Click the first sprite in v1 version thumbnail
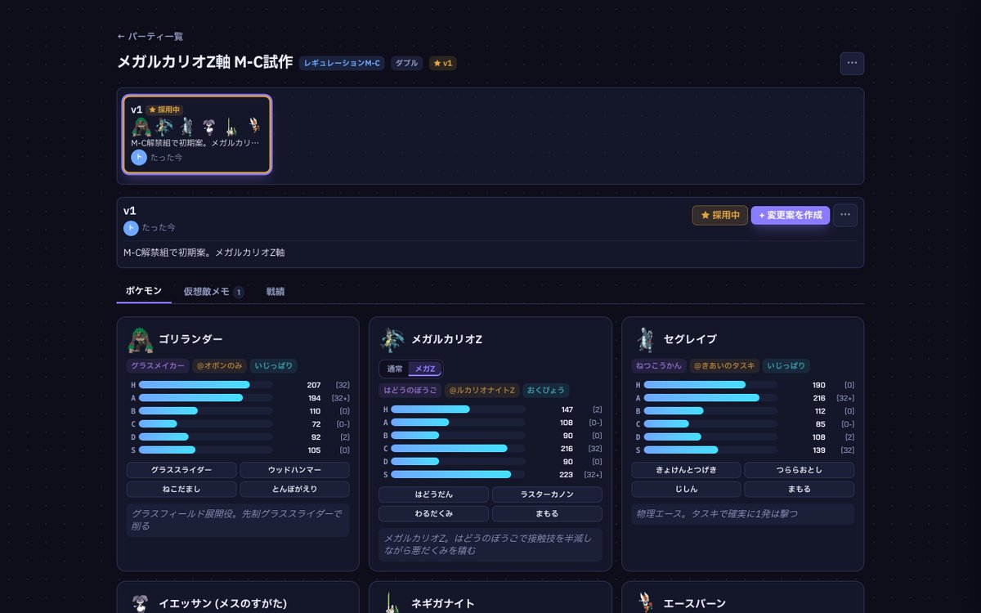 pyautogui.click(x=141, y=127)
